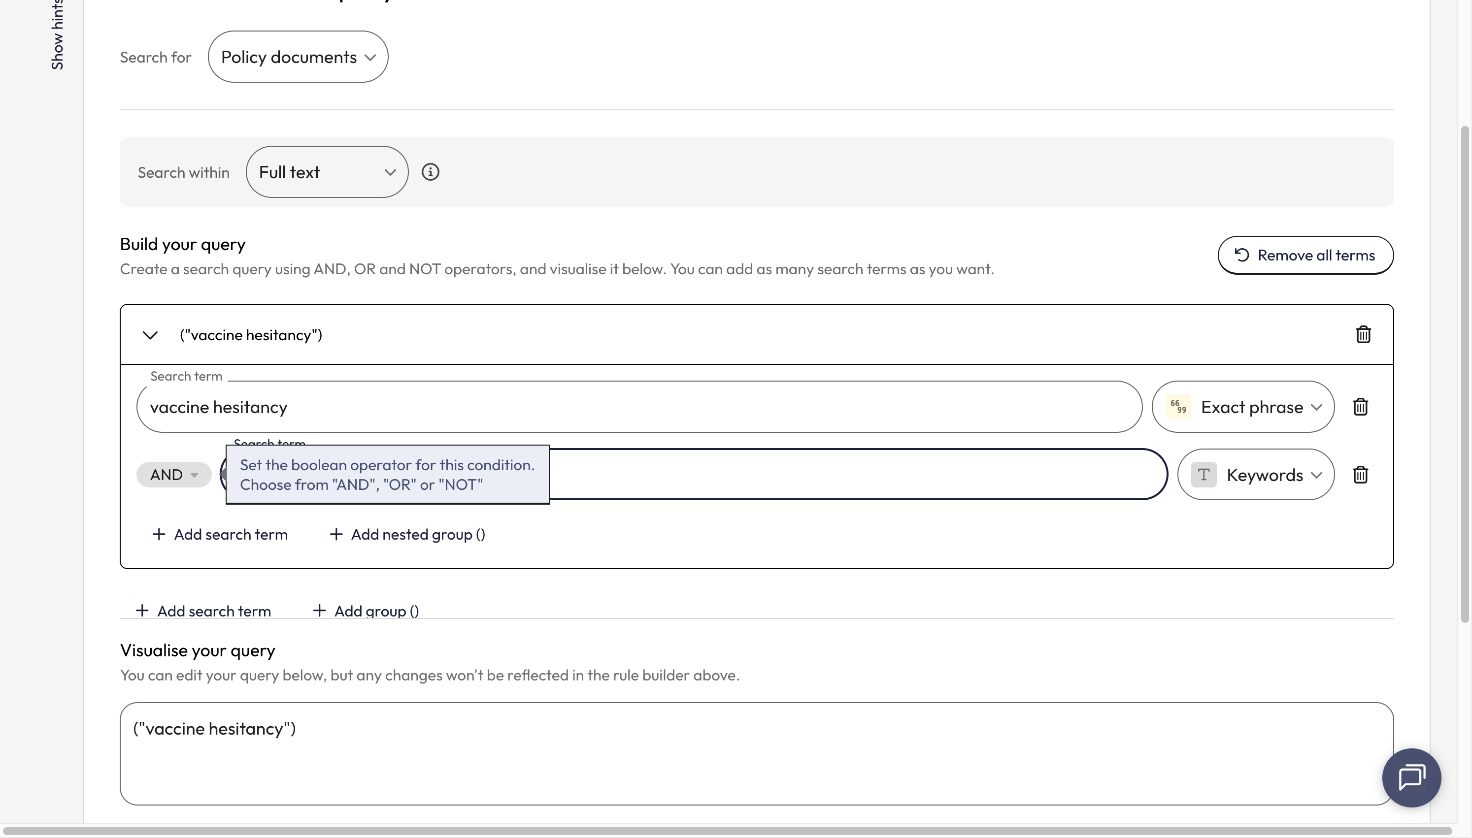
Task: Click Add group ()
Action: 366,611
